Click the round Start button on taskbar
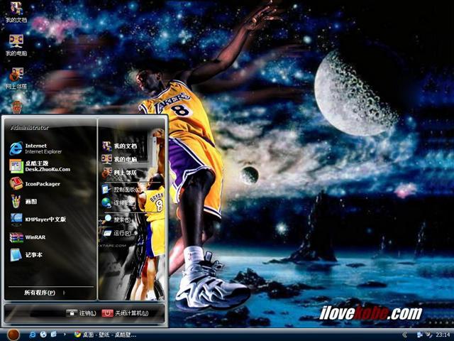This screenshot has height=341, width=454. point(13,334)
